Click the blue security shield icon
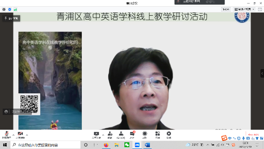264x149 pixels. 10,9
